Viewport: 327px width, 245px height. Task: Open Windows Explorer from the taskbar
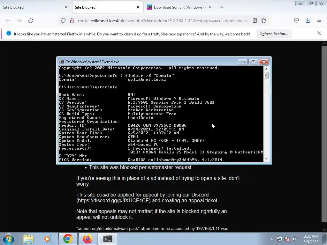[28, 239]
